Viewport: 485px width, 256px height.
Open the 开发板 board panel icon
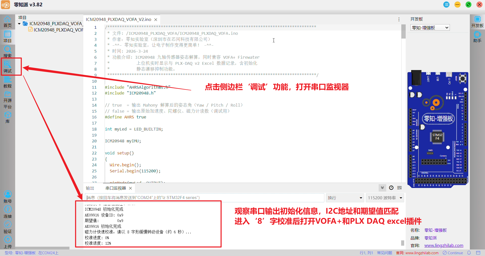coord(477,22)
